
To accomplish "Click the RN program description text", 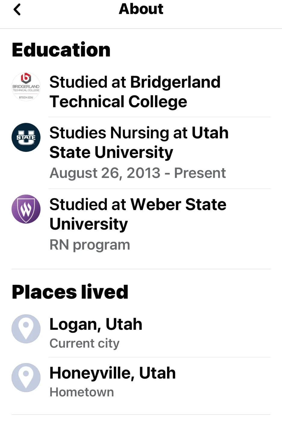I will click(x=90, y=245).
